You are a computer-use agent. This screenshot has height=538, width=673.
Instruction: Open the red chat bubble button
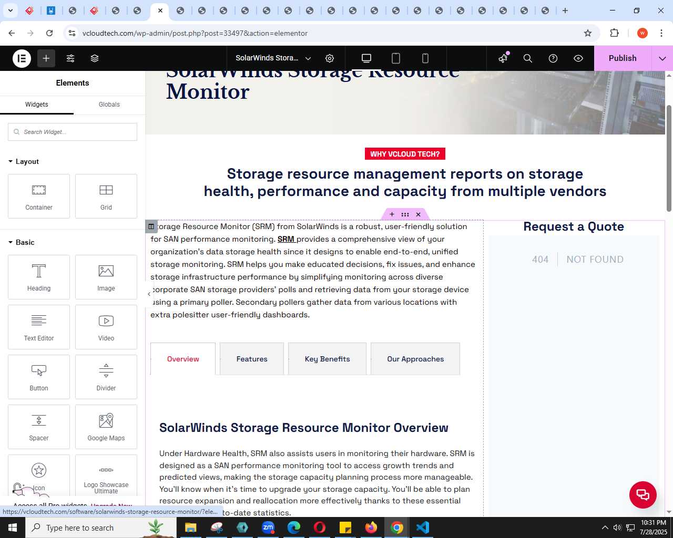pos(643,495)
